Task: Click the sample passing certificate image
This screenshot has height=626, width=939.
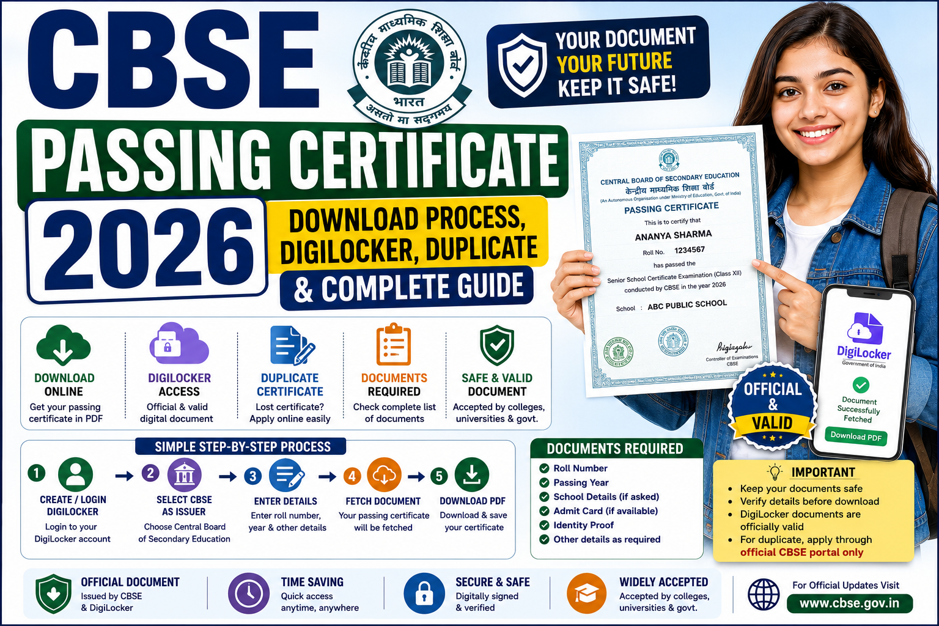Action: 677,260
